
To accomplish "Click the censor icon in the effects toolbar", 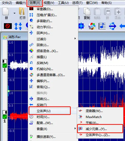I will click(8, 26).
